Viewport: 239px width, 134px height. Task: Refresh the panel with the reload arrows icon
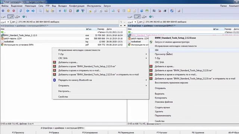pos(21,11)
